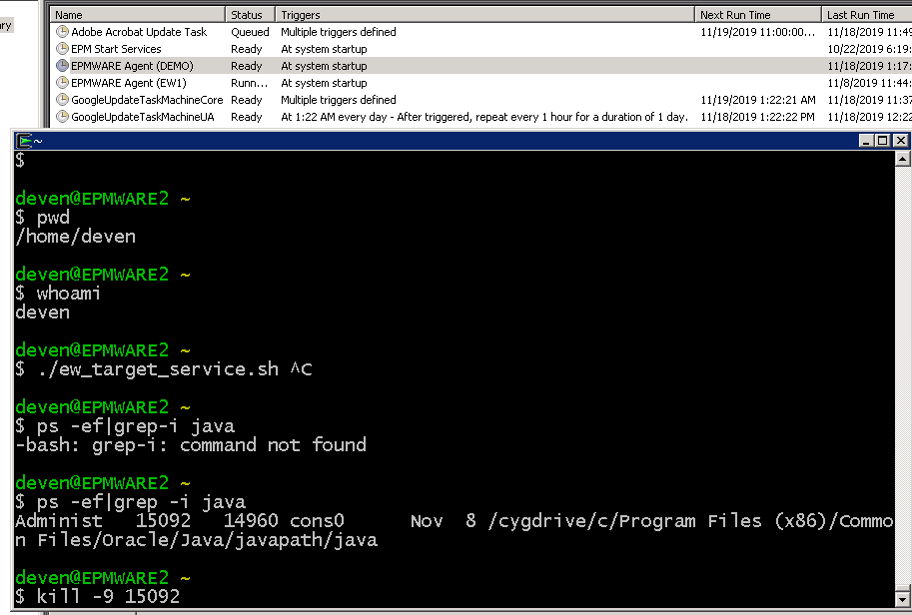Minimize the Cygwin terminal window
Image resolution: width=912 pixels, height=615 pixels.
coord(867,141)
